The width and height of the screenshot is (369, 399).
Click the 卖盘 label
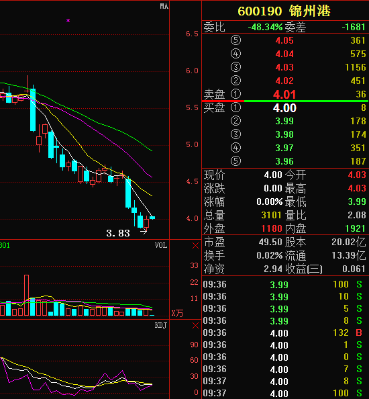214,95
